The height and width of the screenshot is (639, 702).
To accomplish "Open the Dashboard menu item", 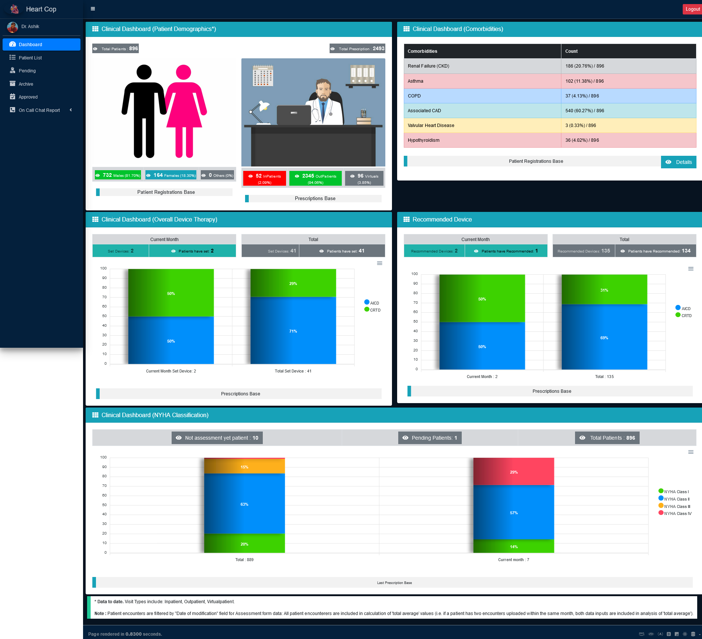I will [41, 44].
